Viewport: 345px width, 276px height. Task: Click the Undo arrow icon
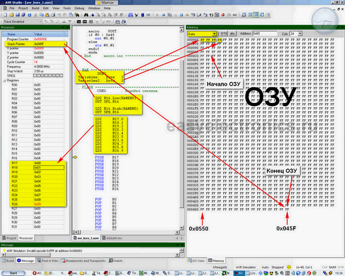point(59,15)
